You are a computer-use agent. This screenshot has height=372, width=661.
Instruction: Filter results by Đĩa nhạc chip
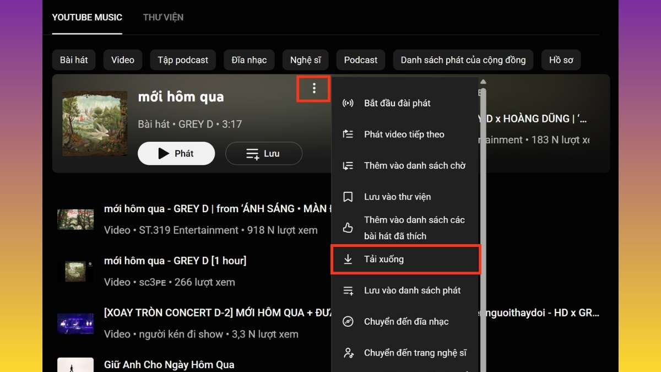pyautogui.click(x=249, y=60)
